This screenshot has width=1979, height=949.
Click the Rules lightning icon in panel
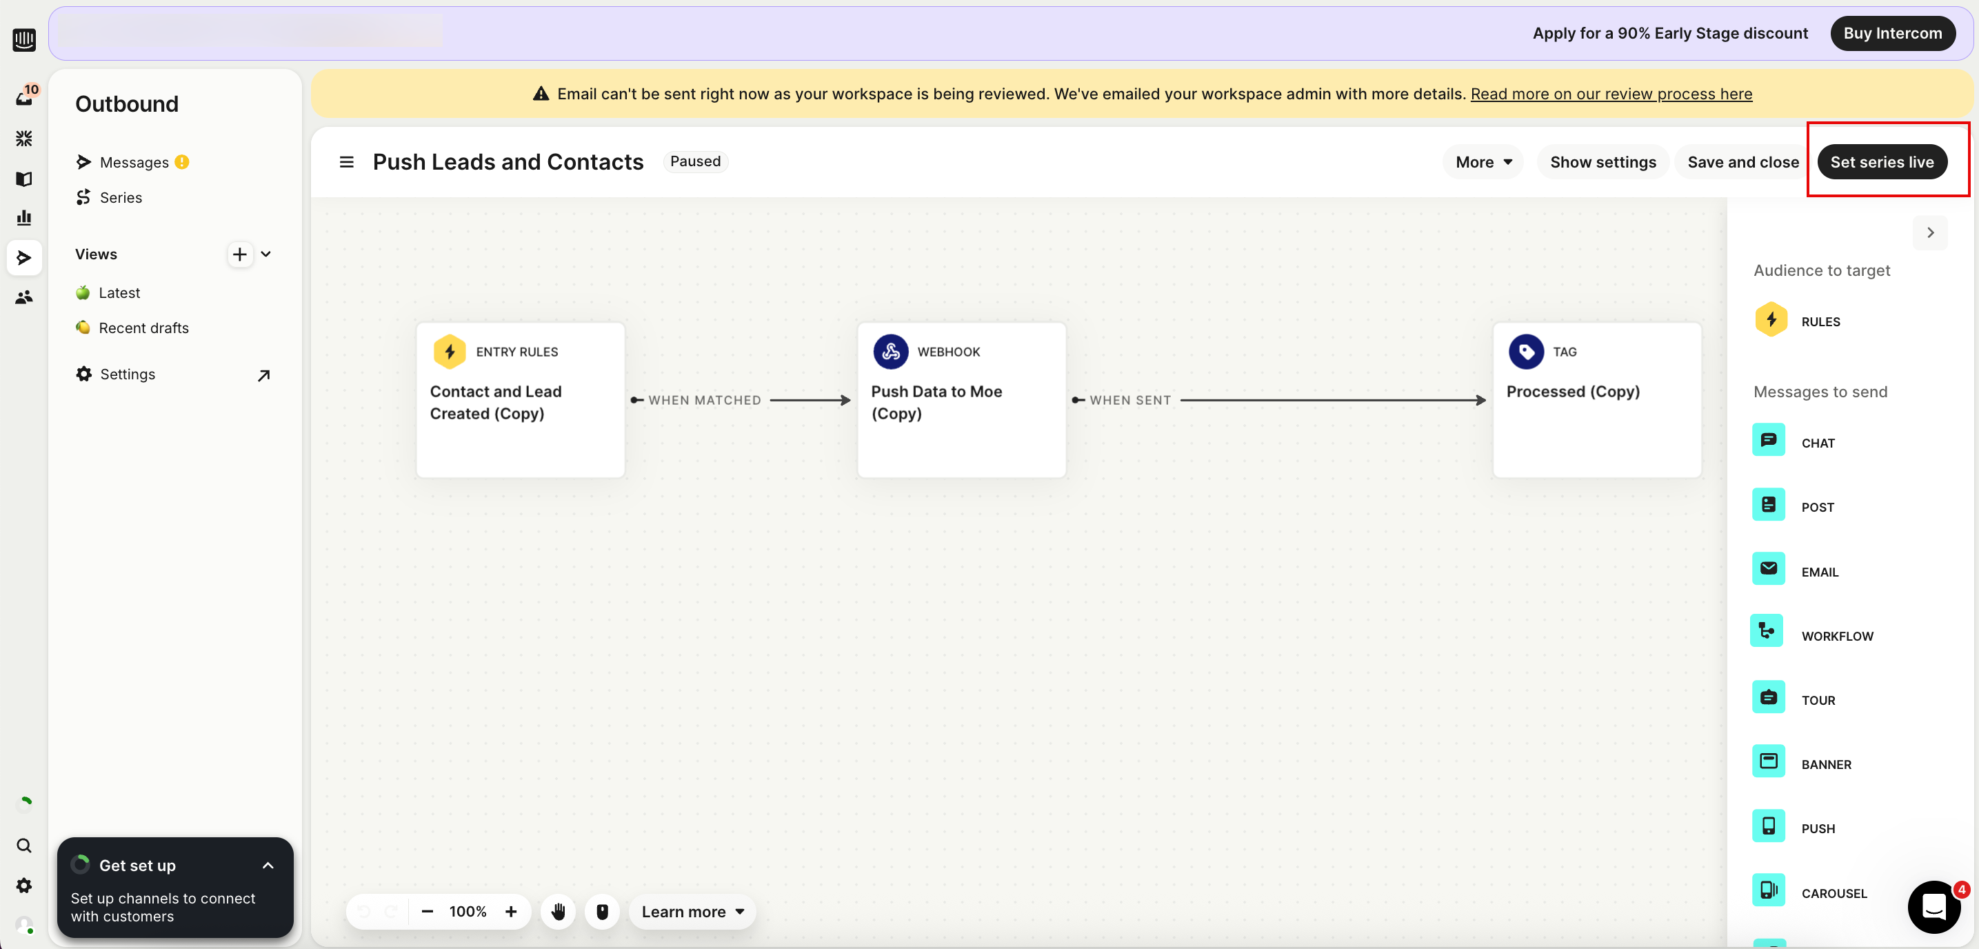[x=1771, y=321]
